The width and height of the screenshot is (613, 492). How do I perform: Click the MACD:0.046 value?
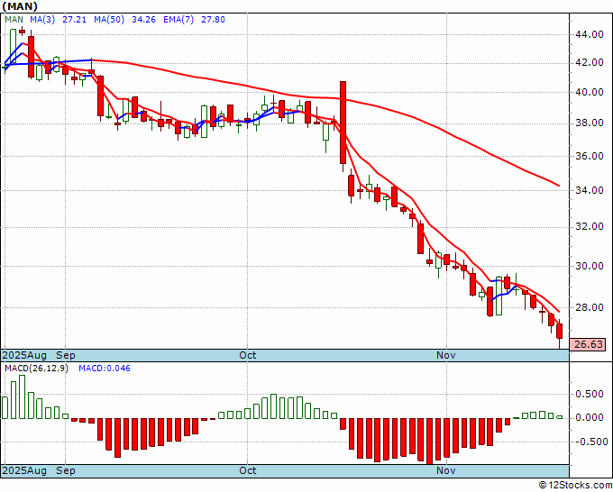point(105,369)
